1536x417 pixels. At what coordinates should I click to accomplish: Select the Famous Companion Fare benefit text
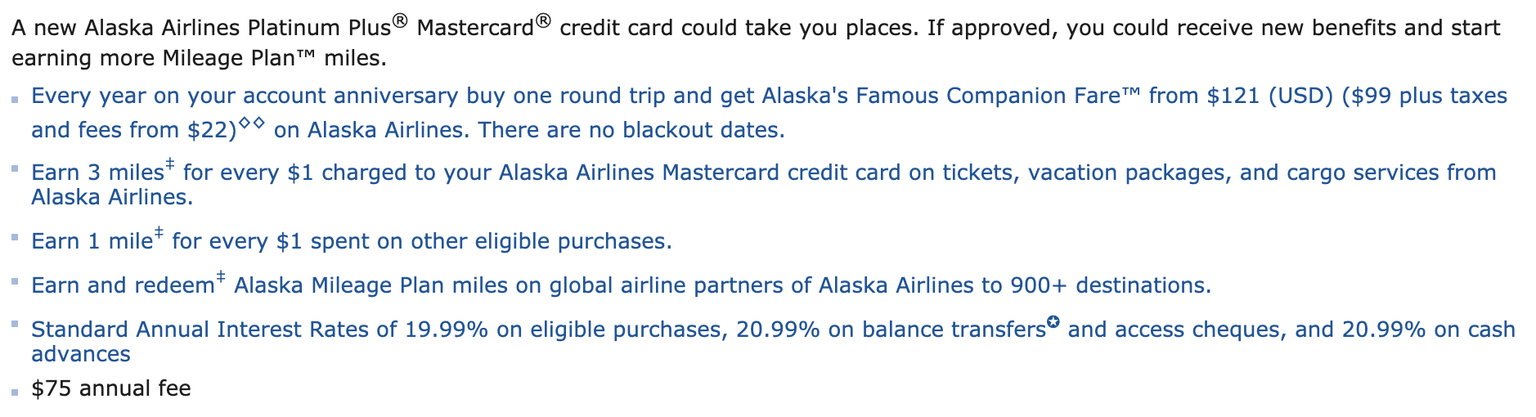click(x=573, y=96)
